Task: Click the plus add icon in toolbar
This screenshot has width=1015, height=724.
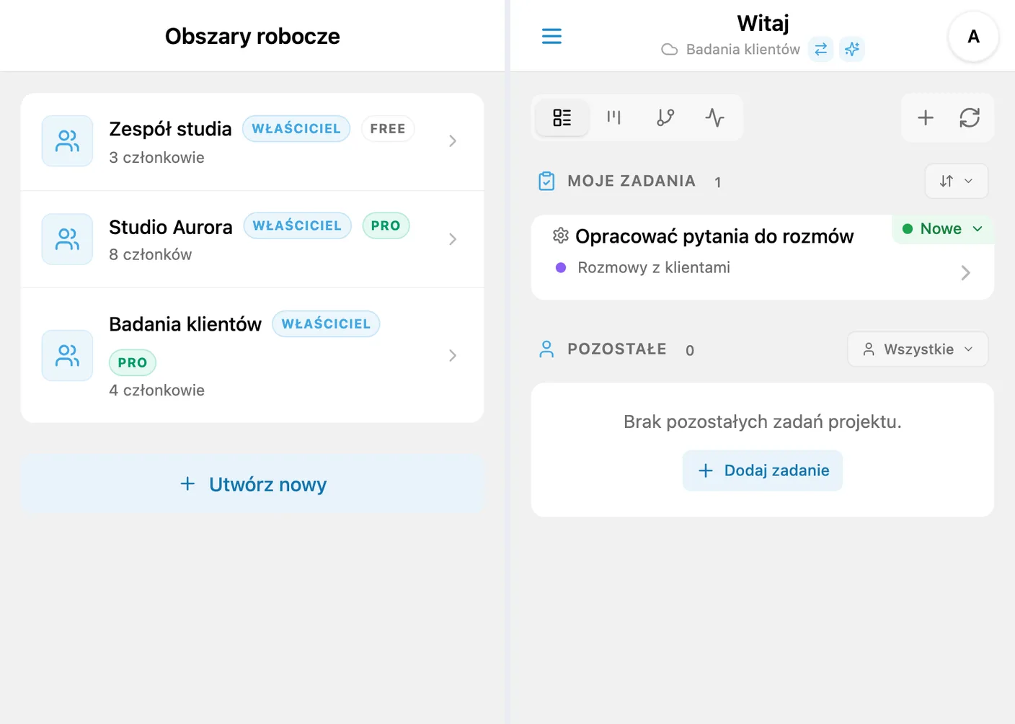Action: [926, 117]
